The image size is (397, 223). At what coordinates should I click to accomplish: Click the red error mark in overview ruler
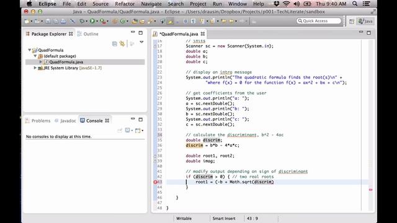coord(371,190)
